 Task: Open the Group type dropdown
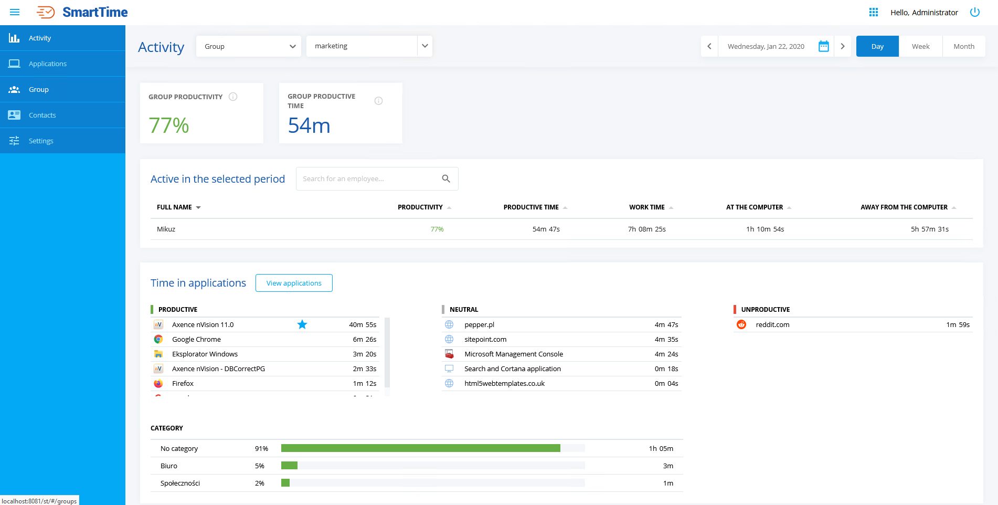pyautogui.click(x=248, y=46)
